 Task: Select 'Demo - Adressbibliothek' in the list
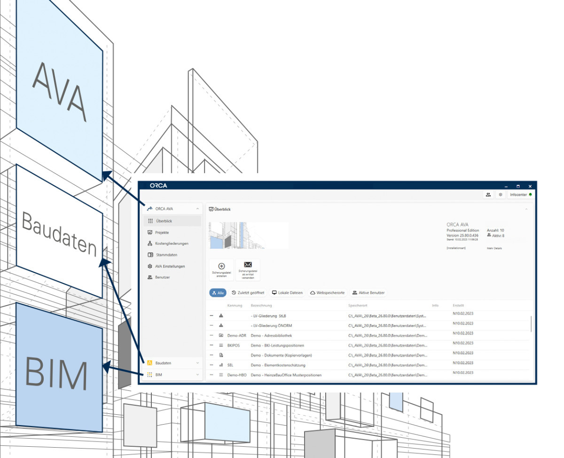click(x=271, y=335)
